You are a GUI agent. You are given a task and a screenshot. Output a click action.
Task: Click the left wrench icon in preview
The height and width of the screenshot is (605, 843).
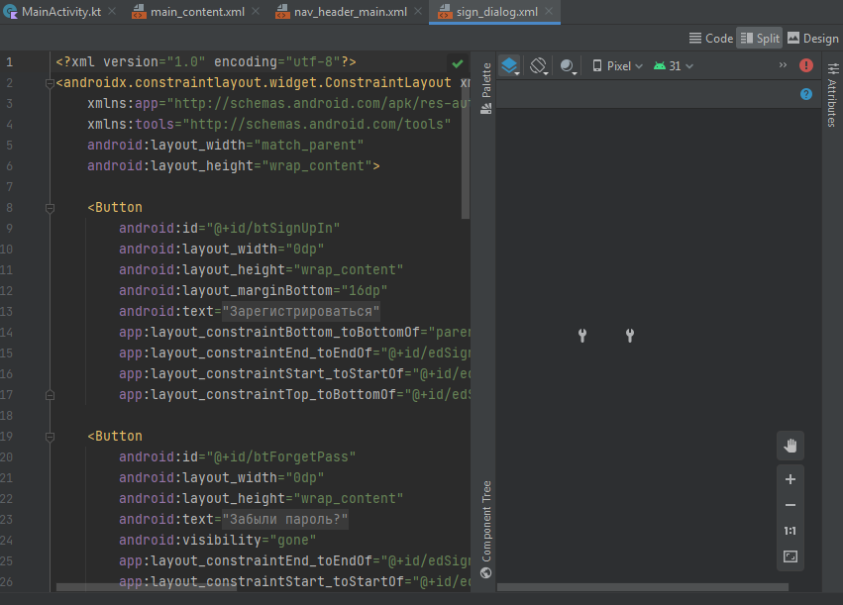(582, 336)
